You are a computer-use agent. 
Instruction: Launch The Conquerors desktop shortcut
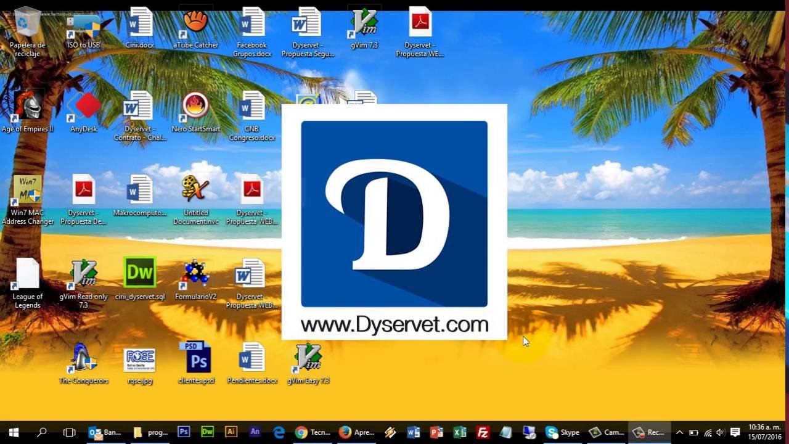[x=84, y=364]
